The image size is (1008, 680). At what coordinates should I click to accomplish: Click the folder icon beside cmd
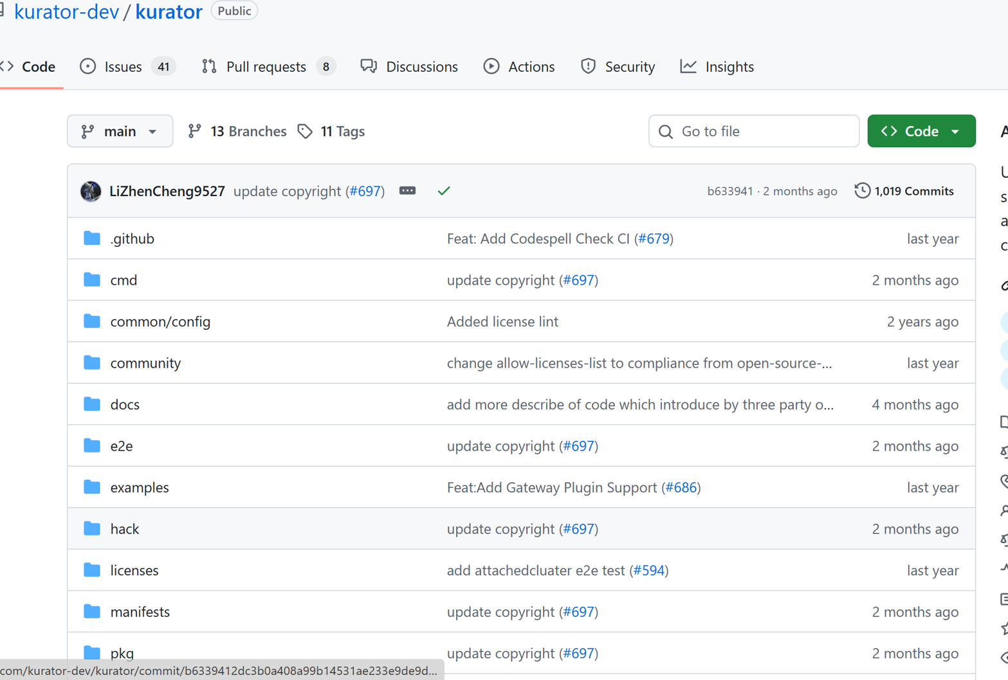[x=92, y=280]
